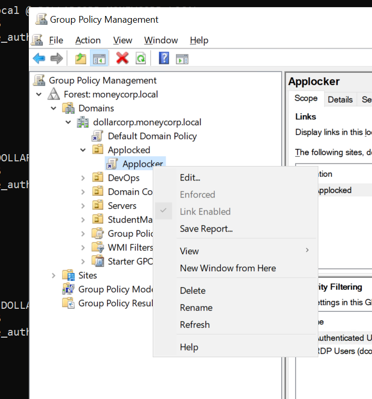
Task: Toggle Show/Hide Action Pane toolbar icon
Action: pos(182,59)
